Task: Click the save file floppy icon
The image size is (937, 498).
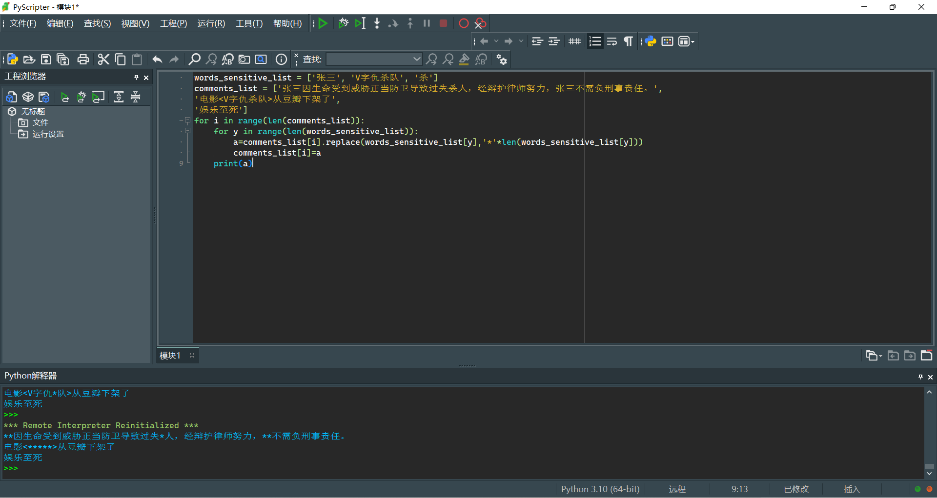Action: 46,60
